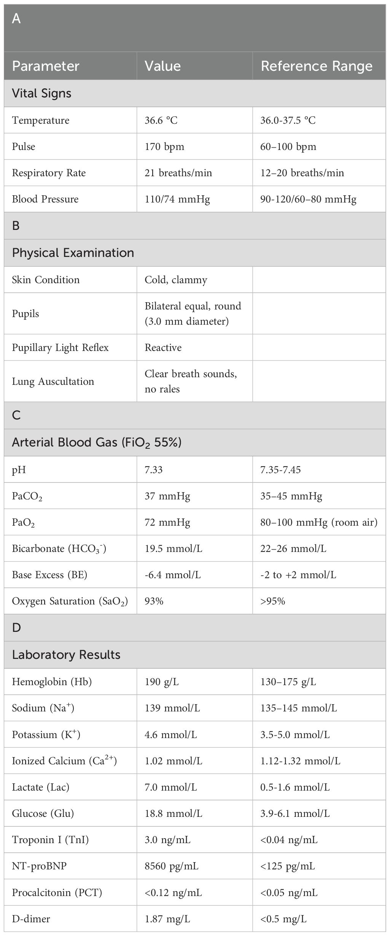Click the Cold, clammy skin condition cell
Screen dimensions: 390x936
(176, 280)
